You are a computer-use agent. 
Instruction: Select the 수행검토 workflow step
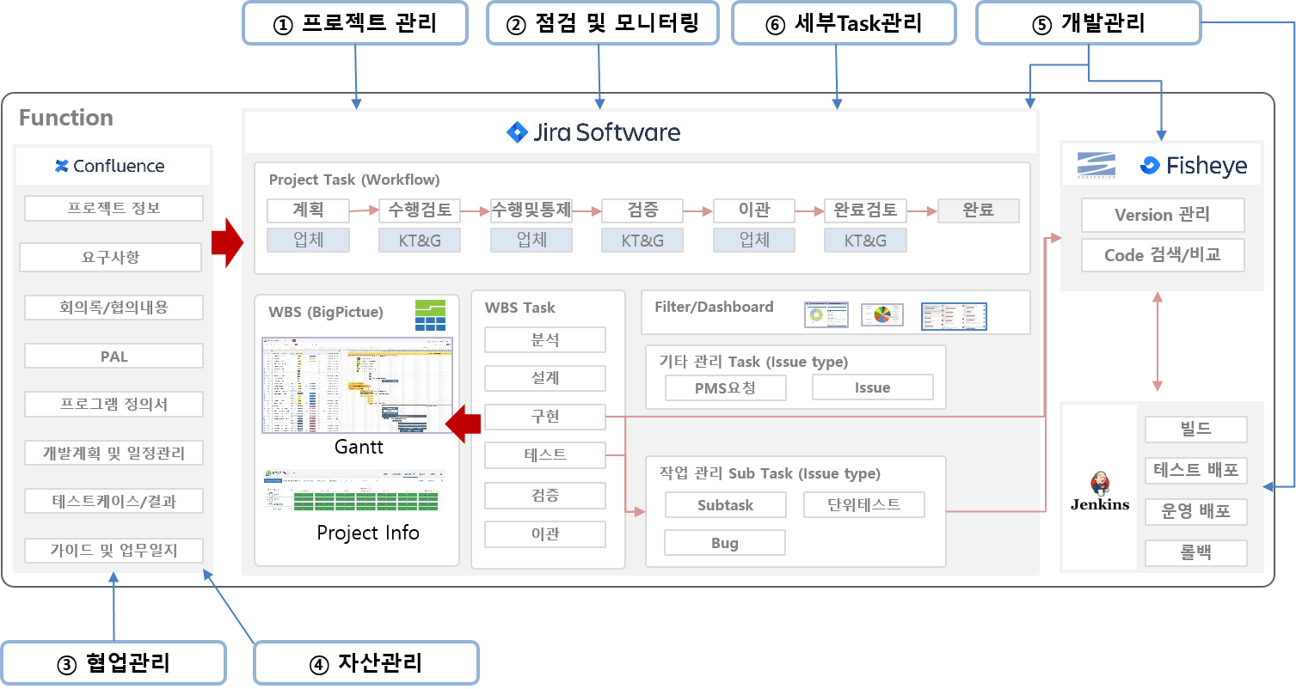coord(420,210)
